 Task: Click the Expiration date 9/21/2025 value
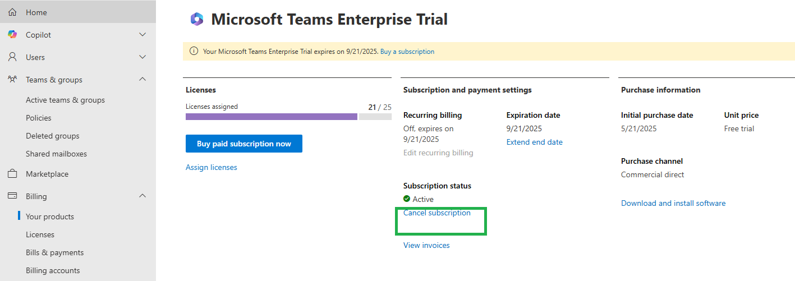[524, 128]
